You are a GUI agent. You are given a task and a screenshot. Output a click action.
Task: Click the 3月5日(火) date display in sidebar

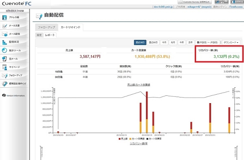click(15, 11)
